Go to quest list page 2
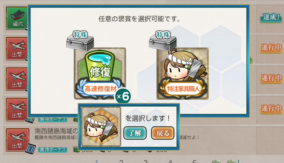The height and width of the screenshot is (163, 284). point(121,161)
